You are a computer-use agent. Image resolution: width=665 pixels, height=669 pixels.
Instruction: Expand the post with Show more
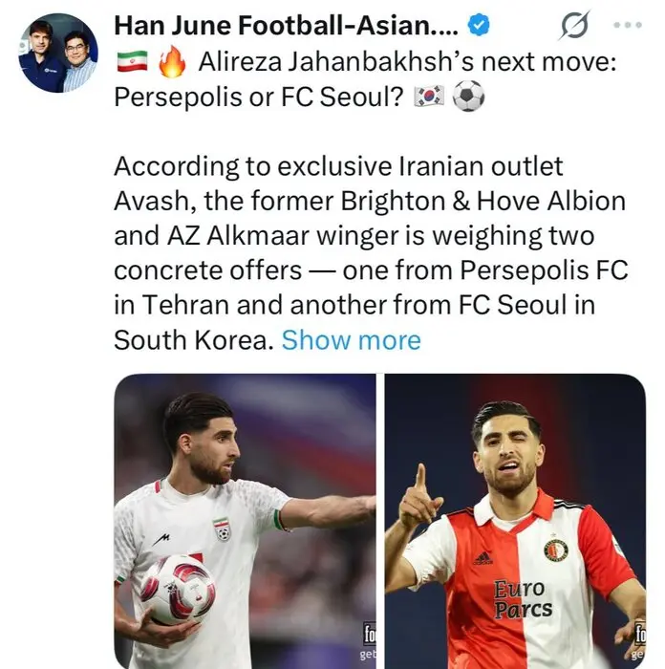pos(351,340)
